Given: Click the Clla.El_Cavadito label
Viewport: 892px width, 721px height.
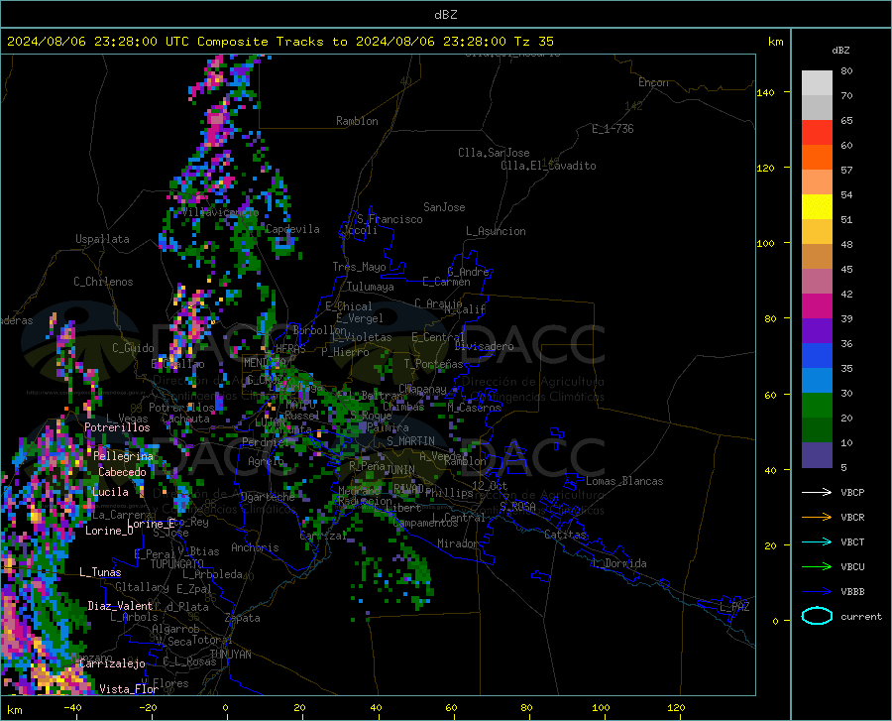Looking at the screenshot, I should pos(548,166).
